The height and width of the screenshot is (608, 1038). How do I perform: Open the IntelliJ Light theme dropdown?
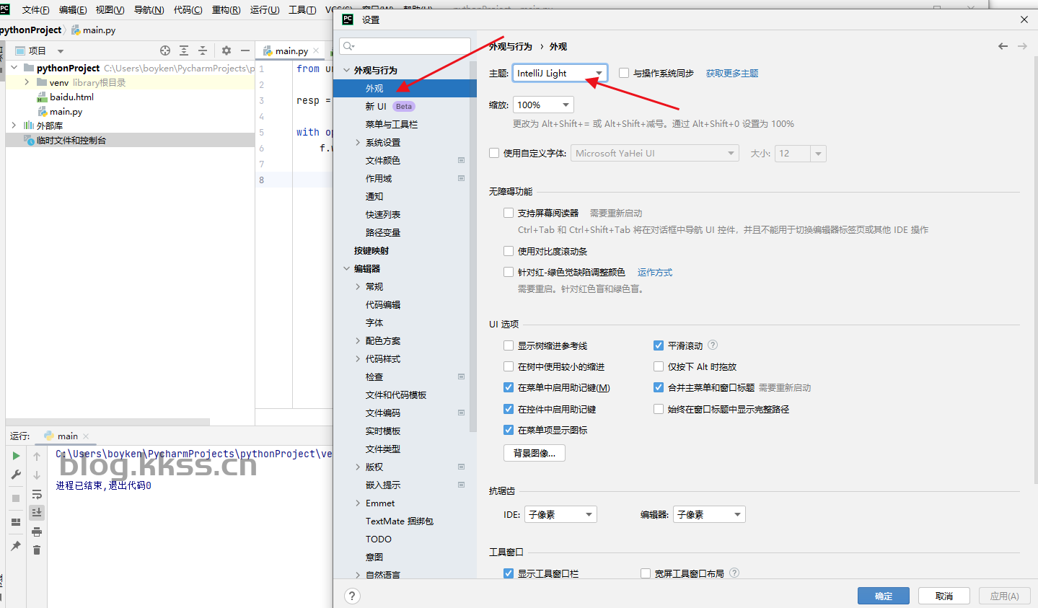[560, 73]
